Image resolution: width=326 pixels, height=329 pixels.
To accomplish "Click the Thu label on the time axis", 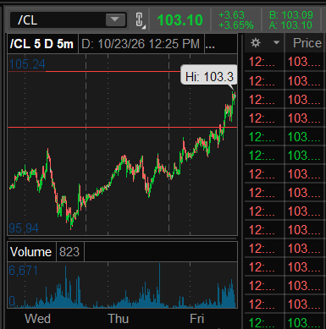I will click(x=119, y=319).
